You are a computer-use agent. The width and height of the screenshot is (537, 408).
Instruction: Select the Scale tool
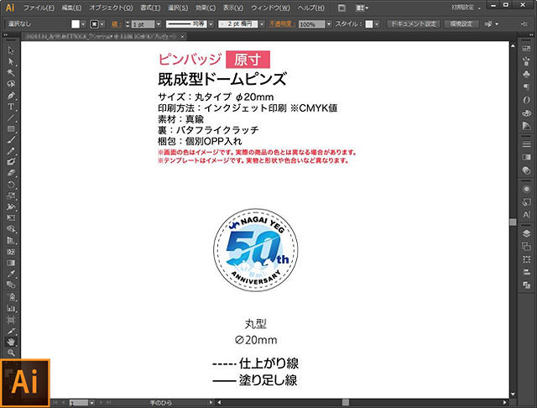pyautogui.click(x=11, y=196)
